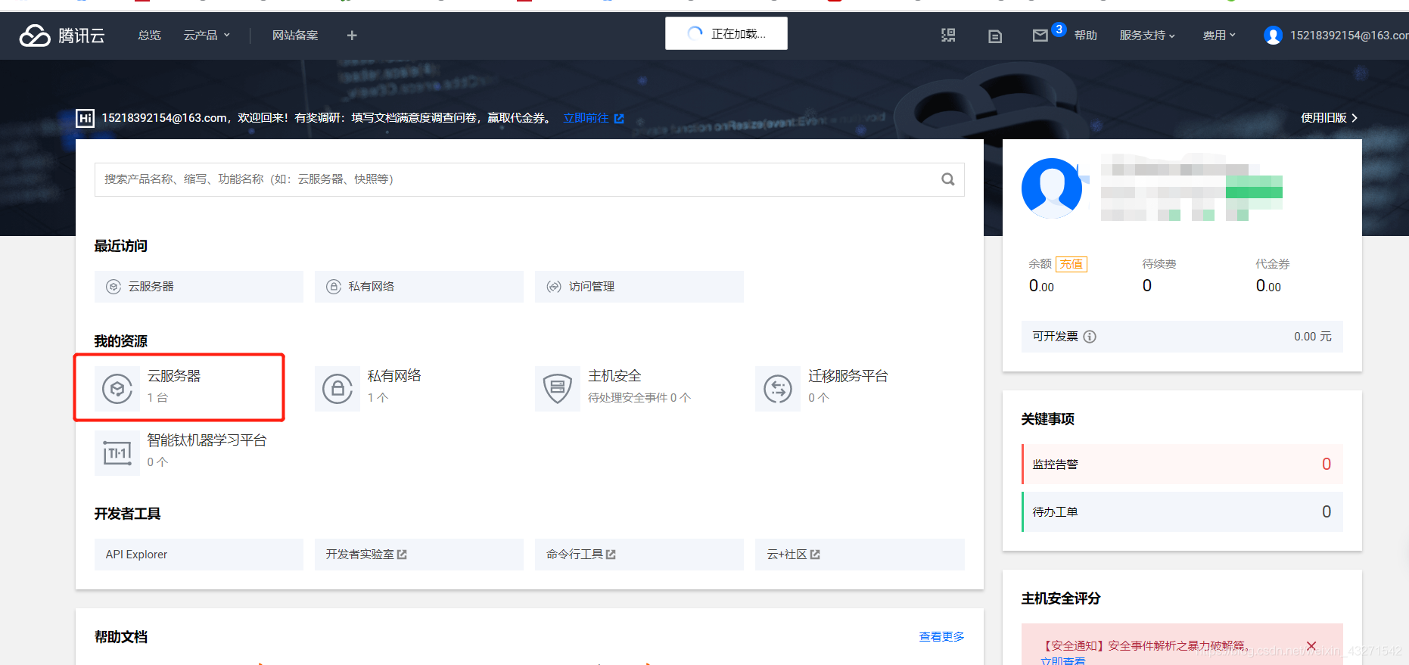
Task: Click the 云服务器 icon under 我的资源
Action: coord(117,389)
